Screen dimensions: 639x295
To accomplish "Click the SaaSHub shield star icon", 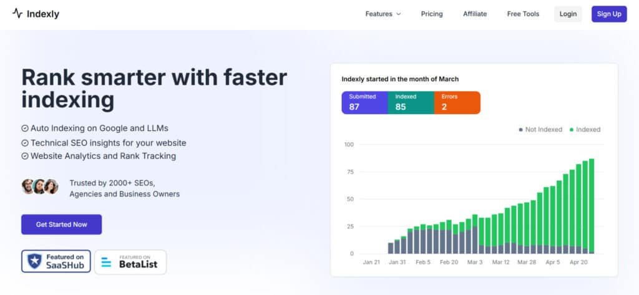I will click(x=35, y=262).
